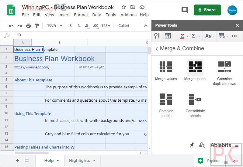This screenshot has width=243, height=167.
Task: Open the Tools menu
Action: coord(111,15)
